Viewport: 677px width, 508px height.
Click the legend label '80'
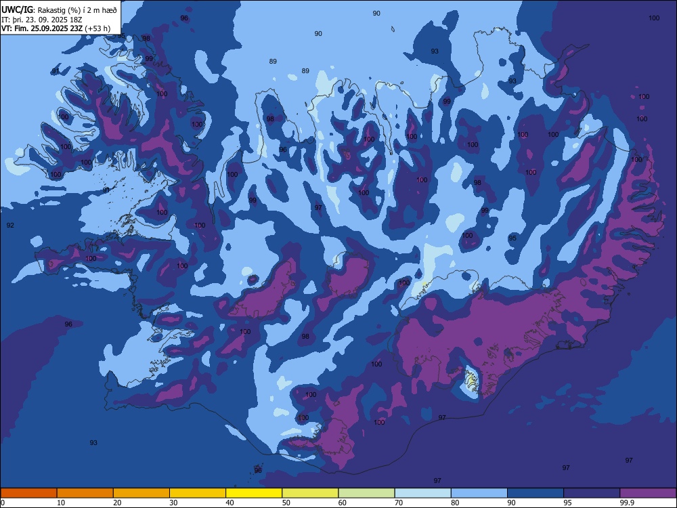[x=455, y=503]
